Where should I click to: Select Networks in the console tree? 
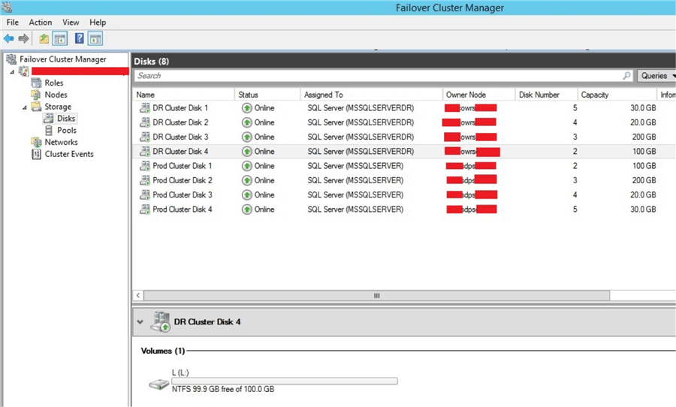pyautogui.click(x=62, y=142)
